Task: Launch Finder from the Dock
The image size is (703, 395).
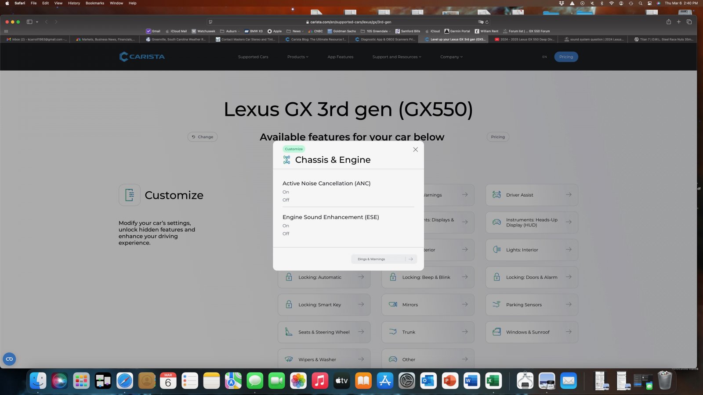Action: point(38,381)
